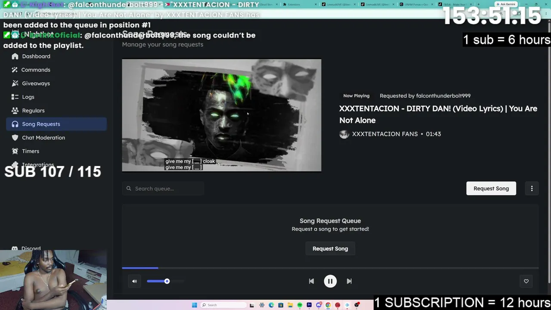Click the Ask Gemini button in Chrome
The height and width of the screenshot is (310, 551).
506,4
